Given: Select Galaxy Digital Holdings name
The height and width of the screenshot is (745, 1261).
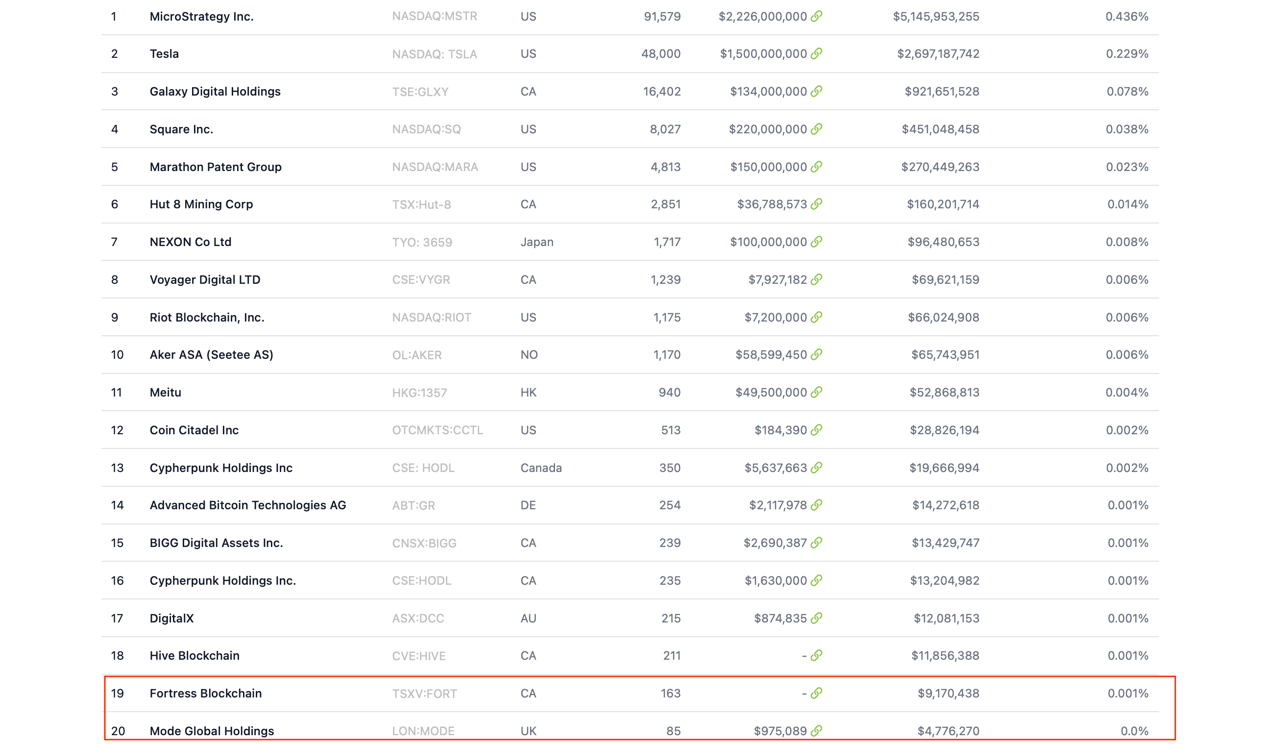Looking at the screenshot, I should click(x=215, y=91).
